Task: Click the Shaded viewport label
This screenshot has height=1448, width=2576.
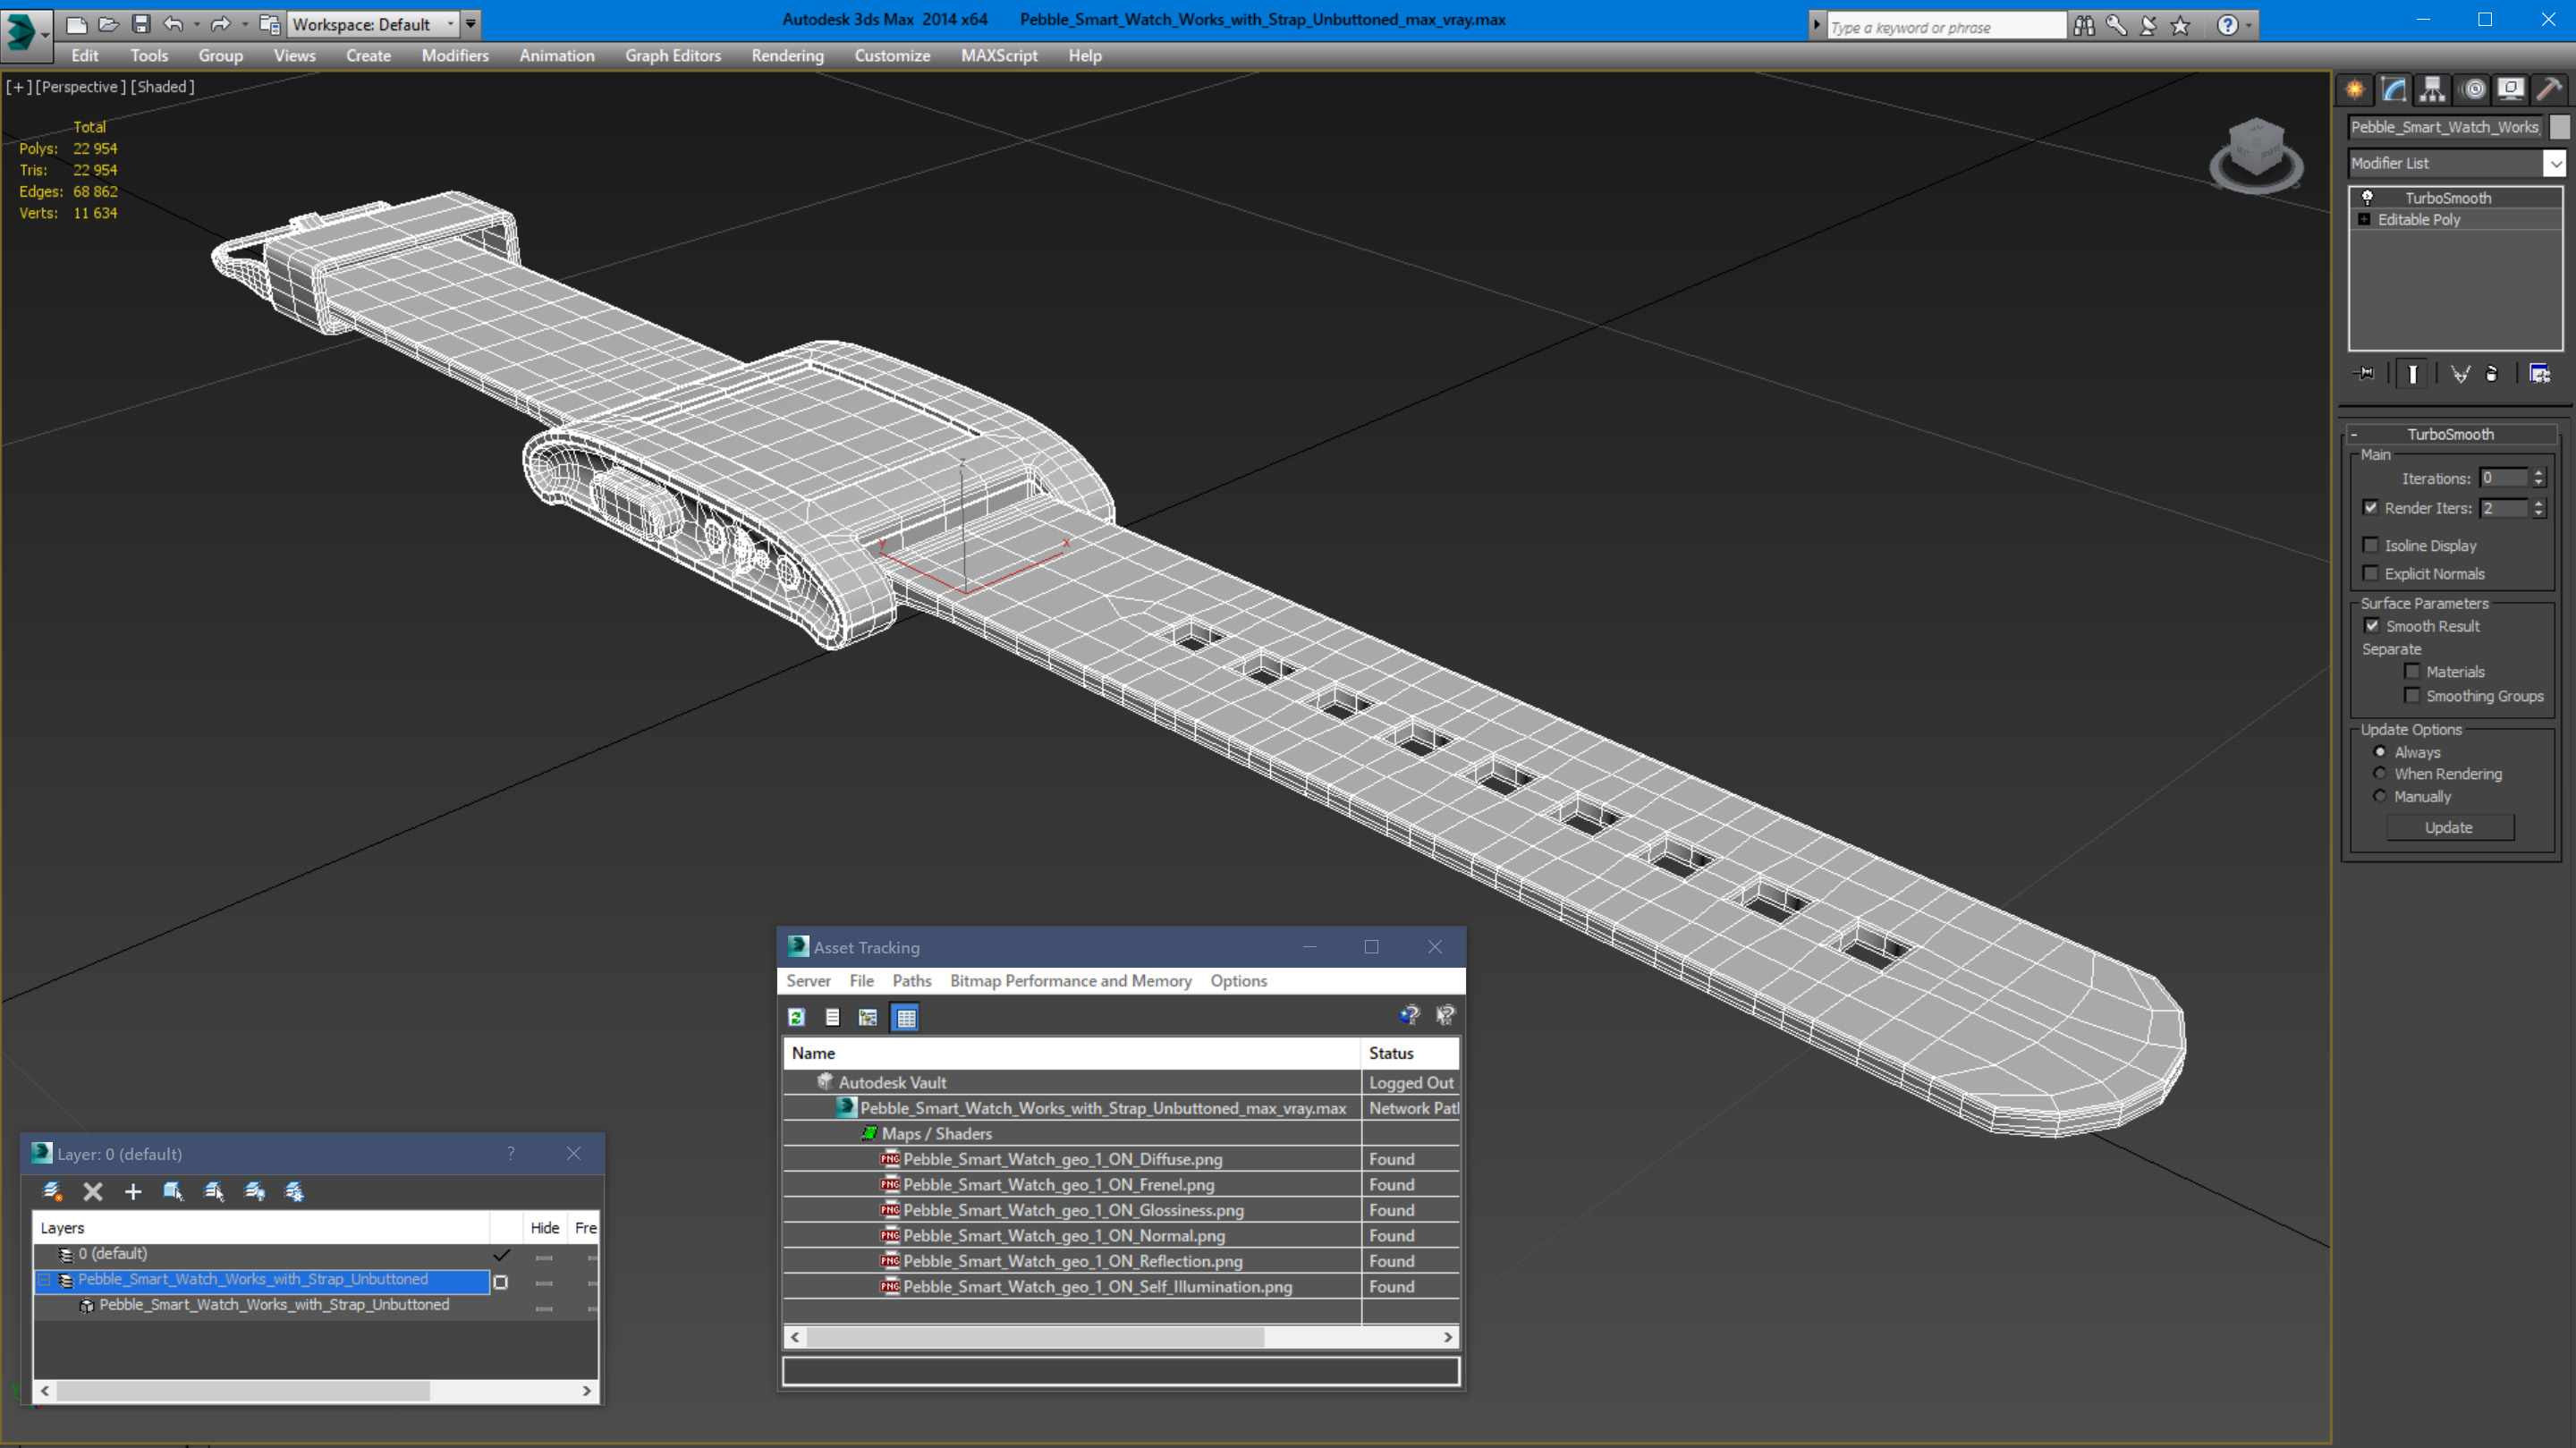Action: [162, 87]
